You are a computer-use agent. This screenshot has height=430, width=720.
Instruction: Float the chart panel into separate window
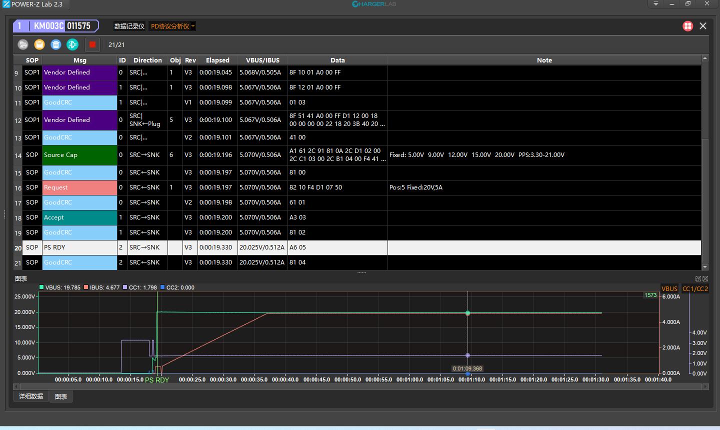click(698, 278)
